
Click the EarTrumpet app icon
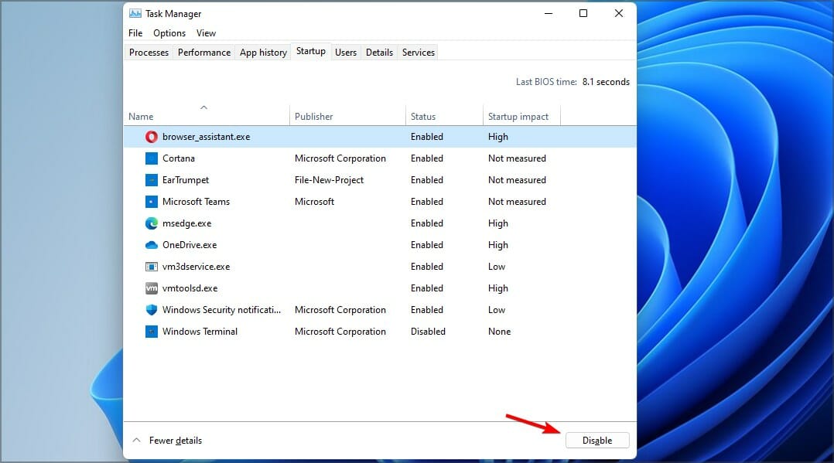pyautogui.click(x=152, y=180)
